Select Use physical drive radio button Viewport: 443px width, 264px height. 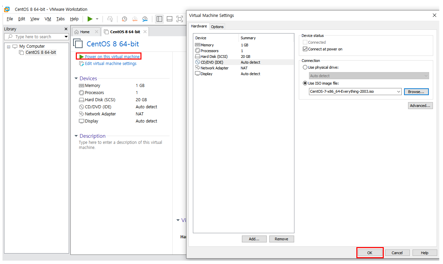pos(305,67)
